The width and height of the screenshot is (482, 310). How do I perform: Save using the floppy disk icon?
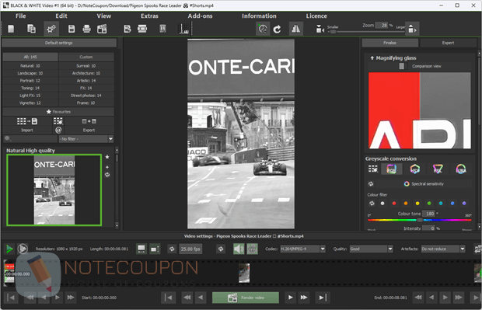[72, 29]
